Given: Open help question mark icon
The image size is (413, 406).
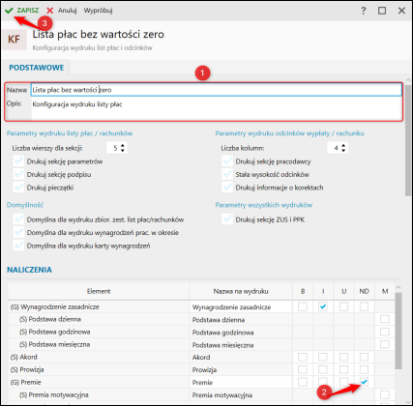Looking at the screenshot, I should click(x=364, y=11).
